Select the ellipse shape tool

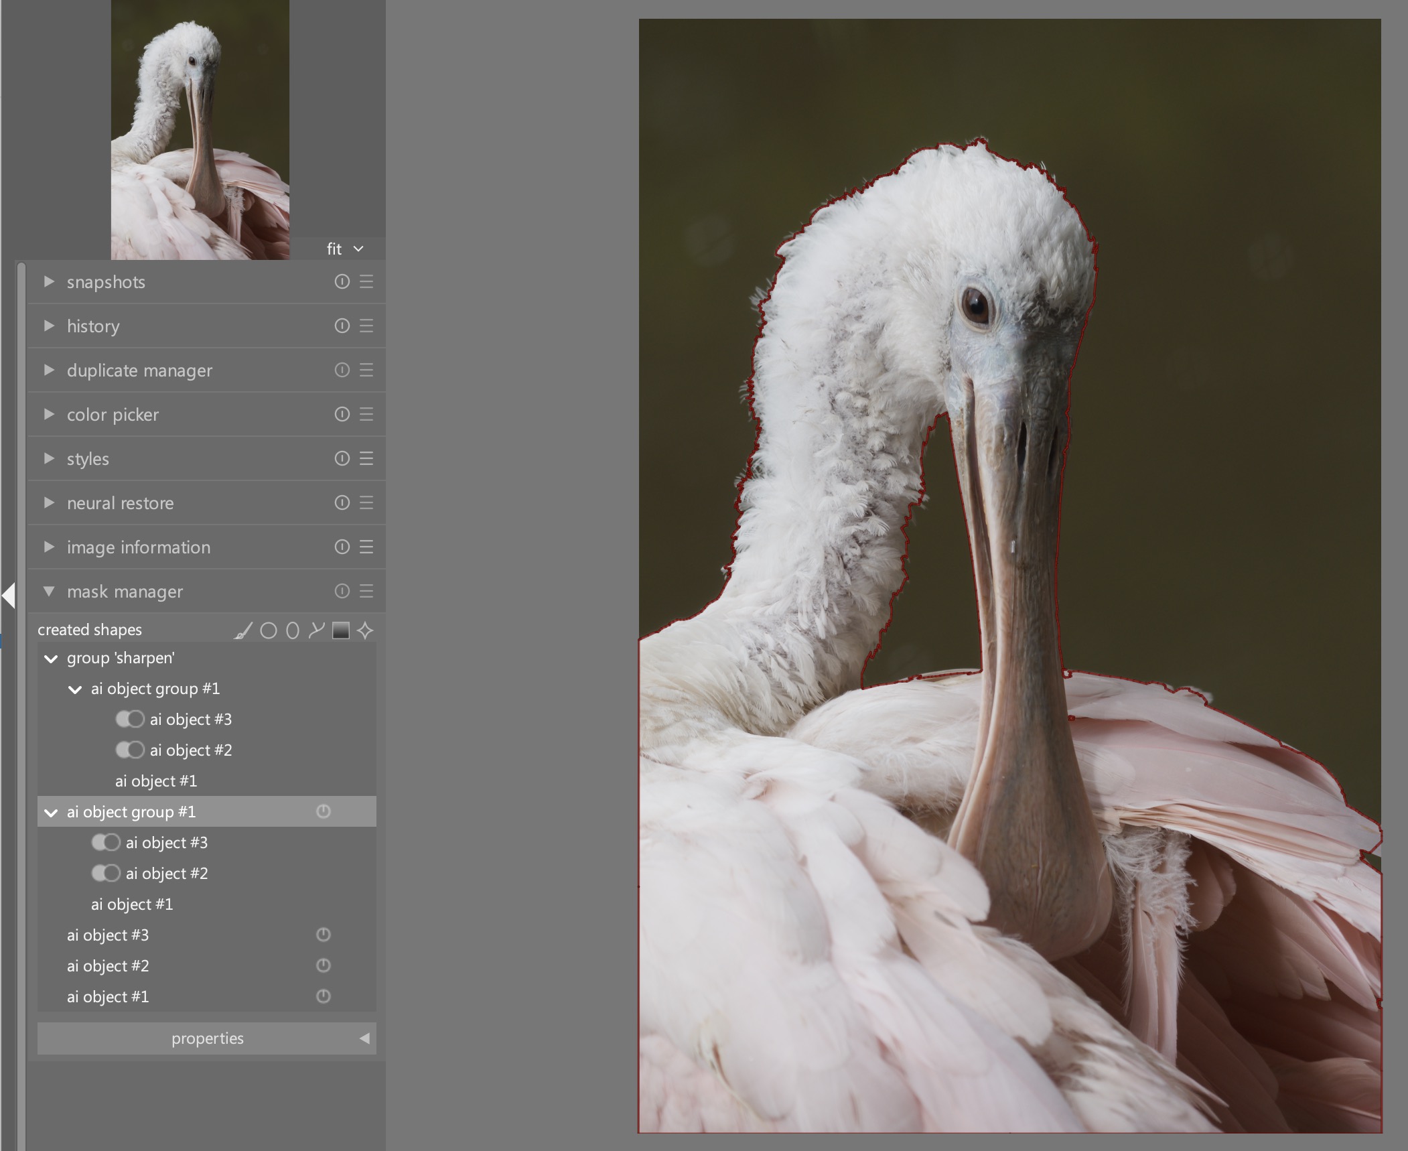pos(293,630)
